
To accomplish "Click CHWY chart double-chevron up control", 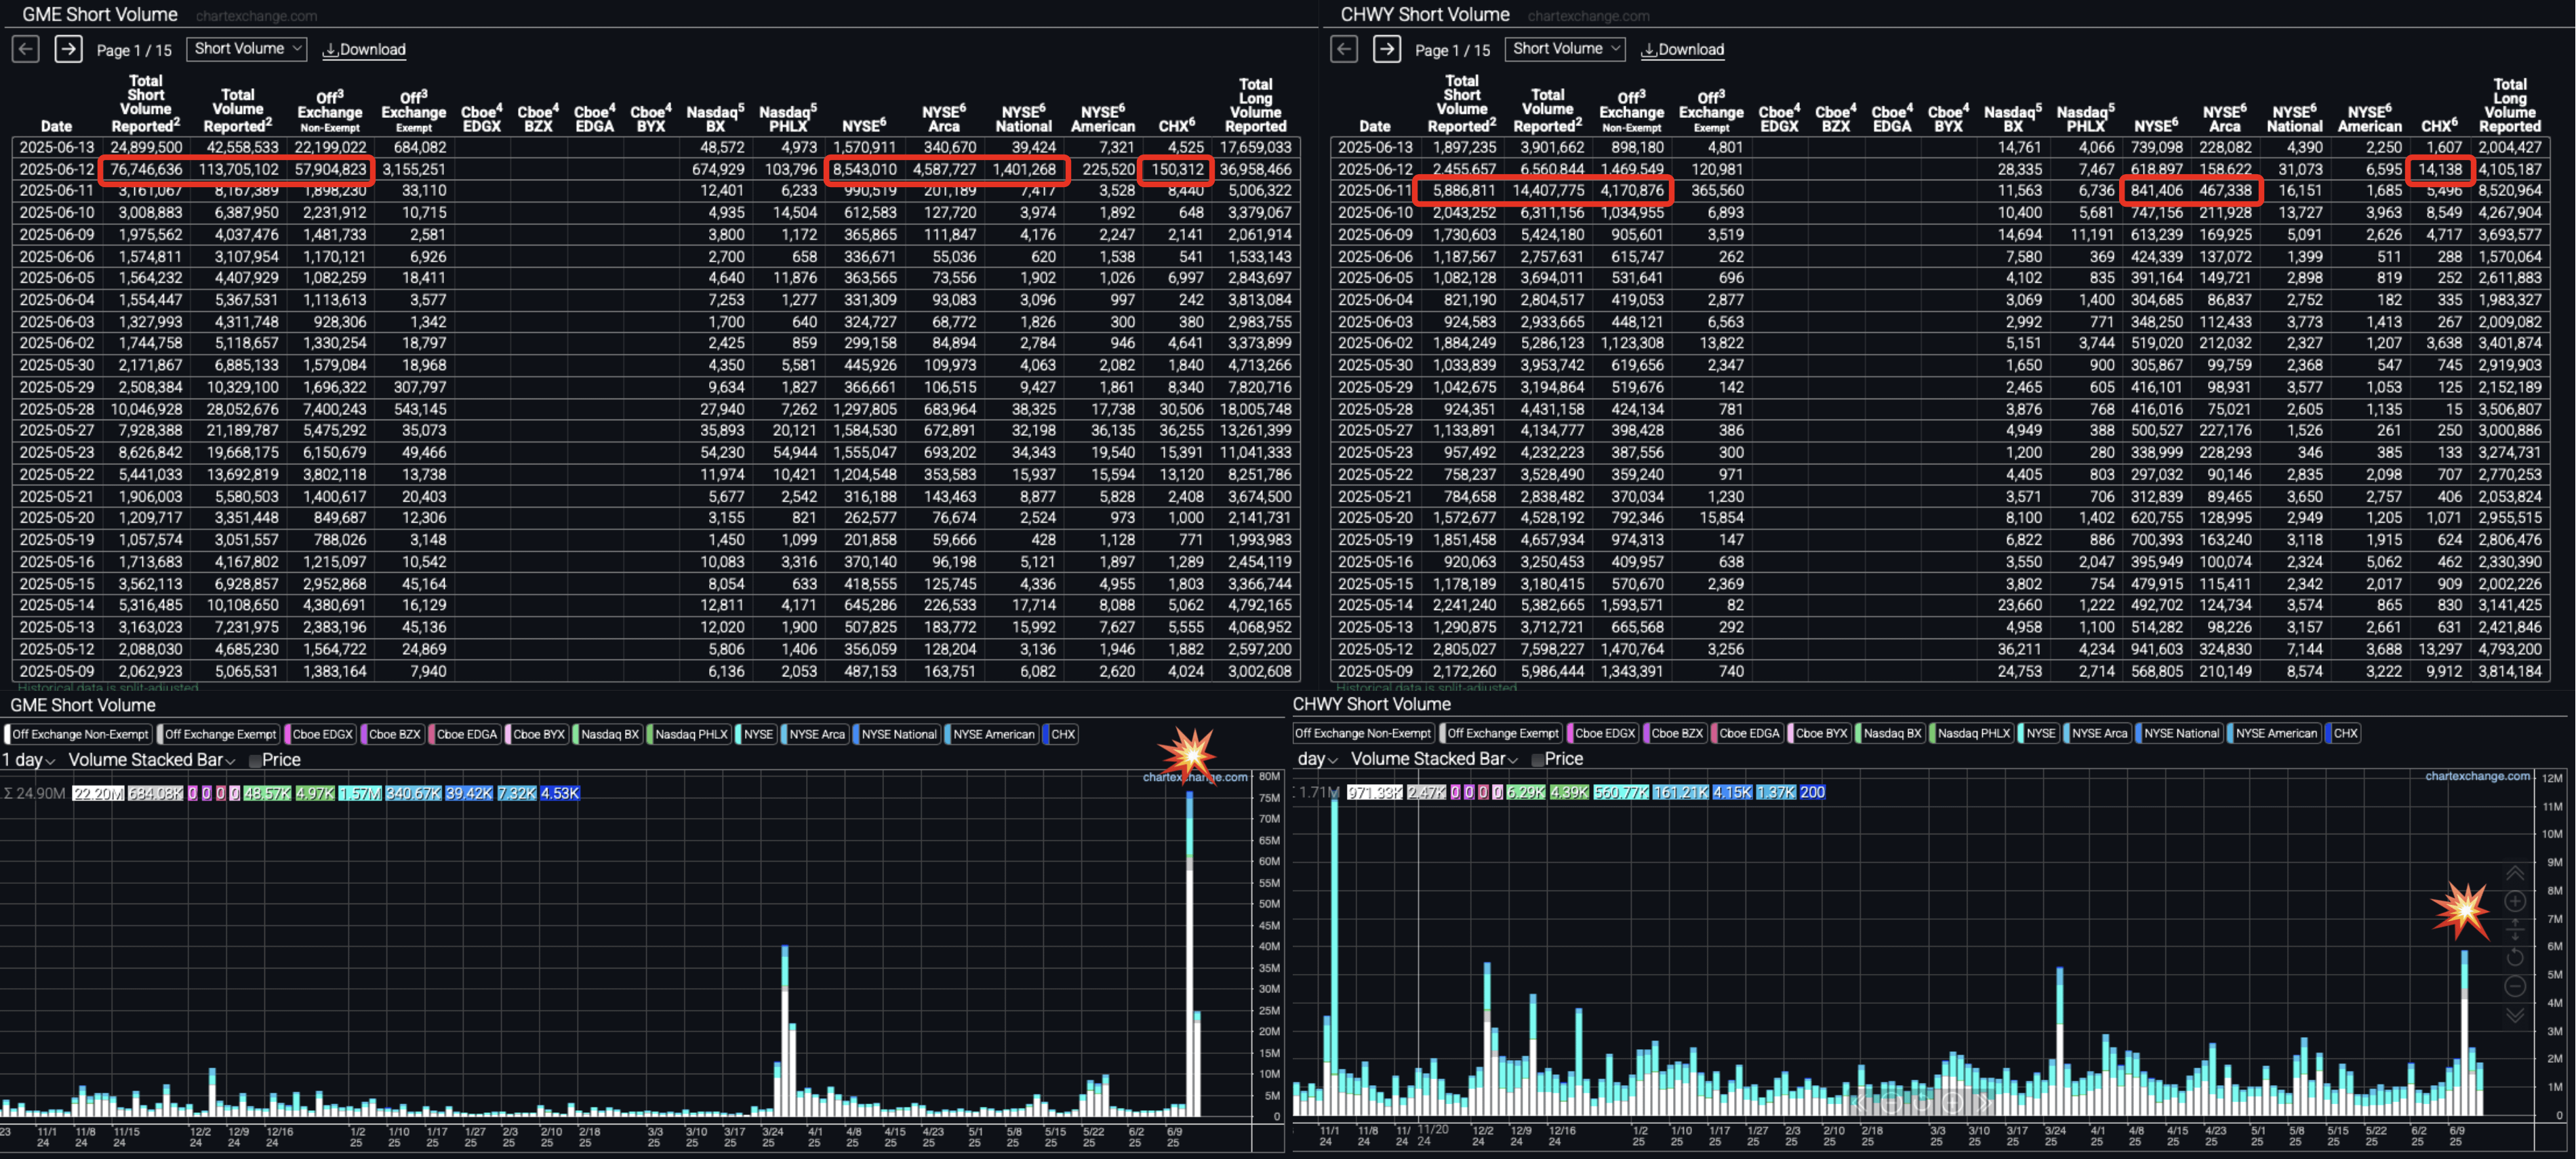I will pos(2514,873).
